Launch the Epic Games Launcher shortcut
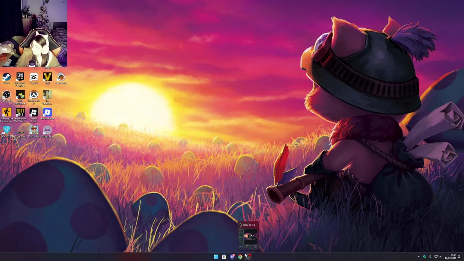Viewport: 464px width, 261px height. [20, 79]
